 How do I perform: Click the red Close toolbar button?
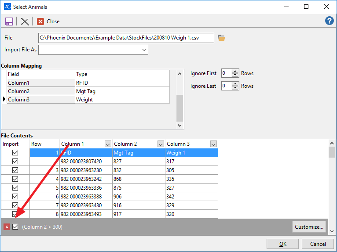[48, 22]
